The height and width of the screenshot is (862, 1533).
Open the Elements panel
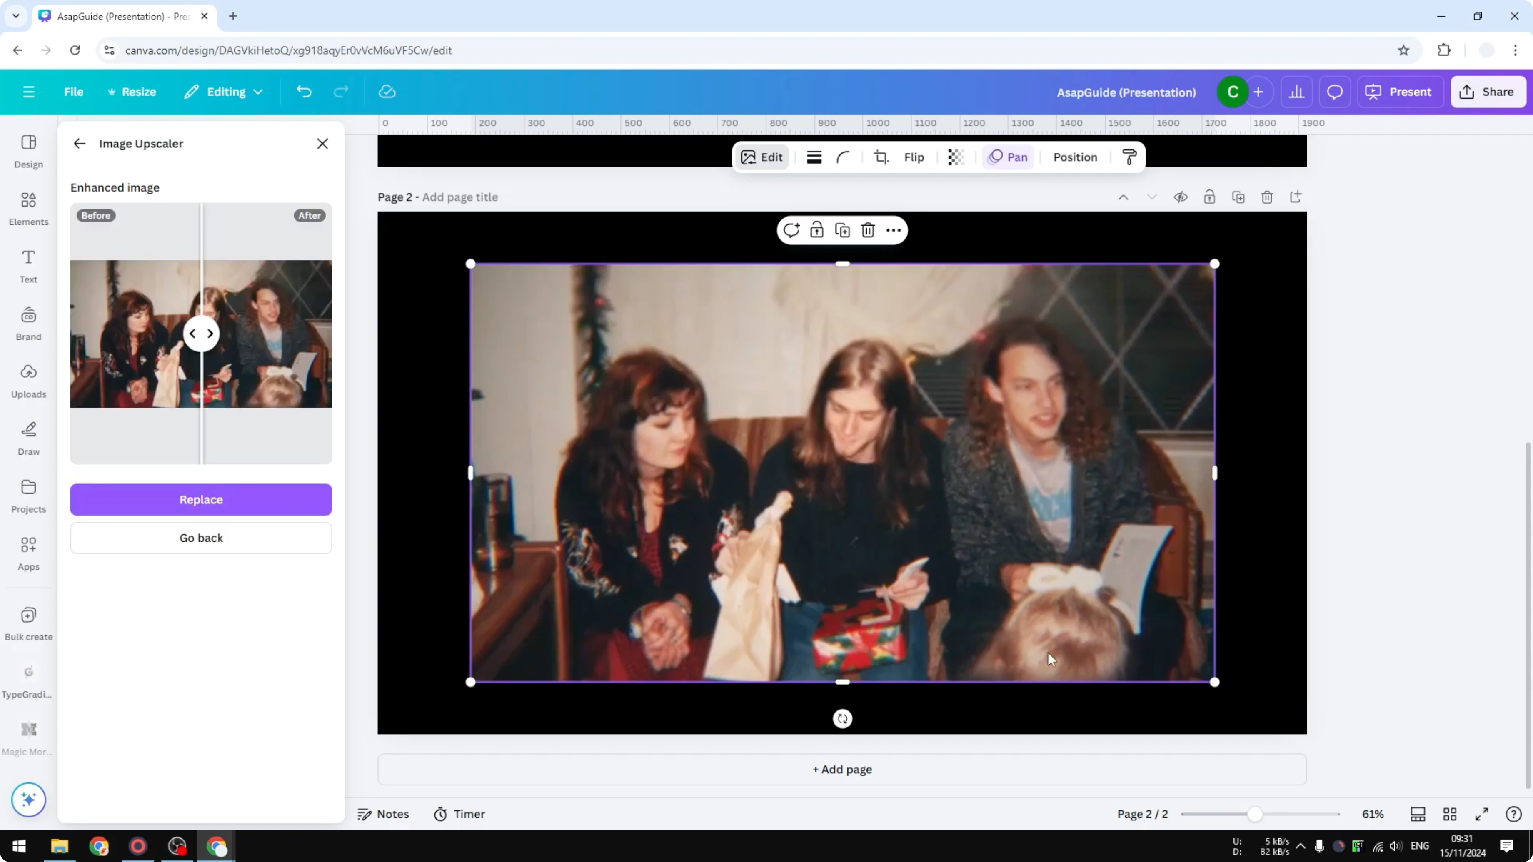[28, 208]
